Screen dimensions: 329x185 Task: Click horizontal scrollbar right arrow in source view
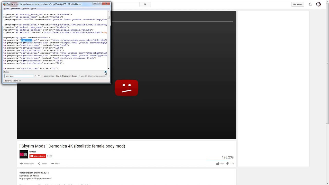105,71
